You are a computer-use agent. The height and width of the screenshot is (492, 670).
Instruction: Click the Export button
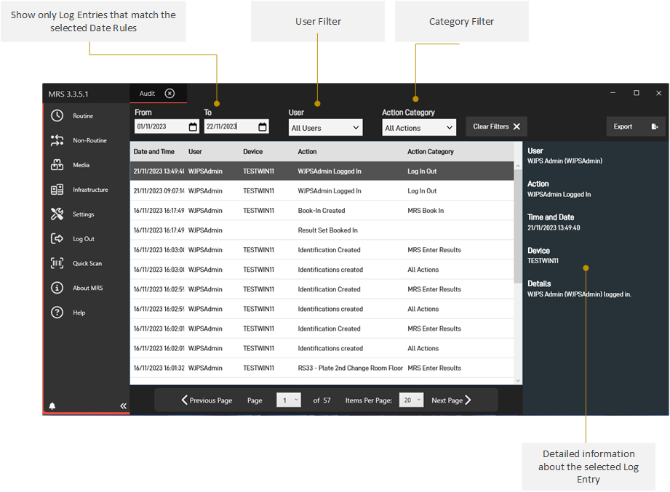(635, 126)
